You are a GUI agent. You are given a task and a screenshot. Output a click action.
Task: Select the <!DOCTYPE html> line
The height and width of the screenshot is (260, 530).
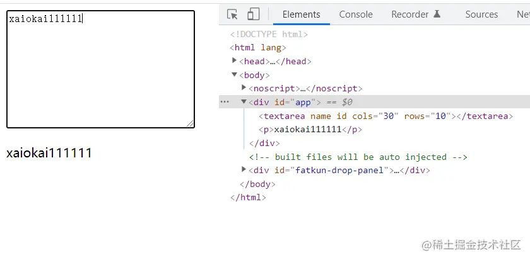tap(269, 34)
